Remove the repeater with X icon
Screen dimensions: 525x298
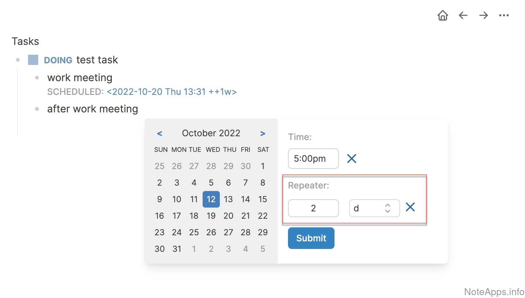[410, 207]
